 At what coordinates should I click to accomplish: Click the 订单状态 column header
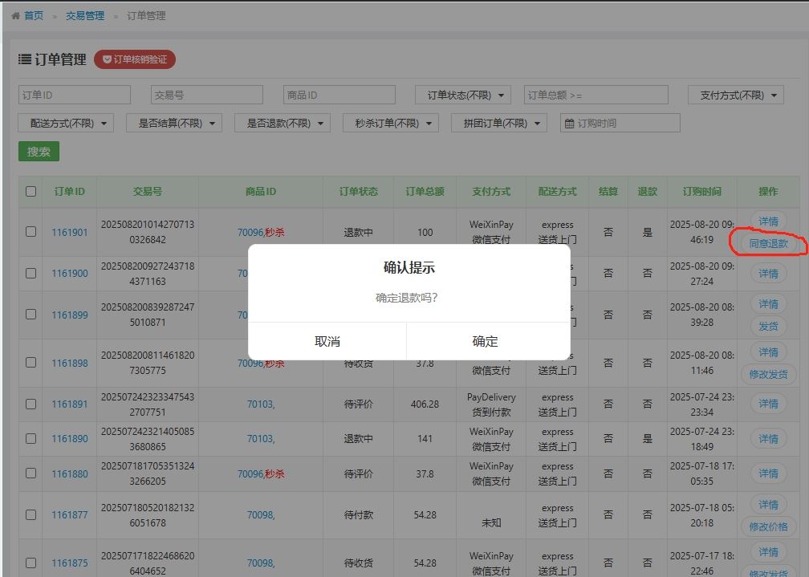pyautogui.click(x=358, y=192)
